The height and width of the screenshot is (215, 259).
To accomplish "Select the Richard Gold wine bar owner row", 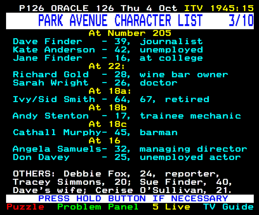I will click(x=120, y=74).
